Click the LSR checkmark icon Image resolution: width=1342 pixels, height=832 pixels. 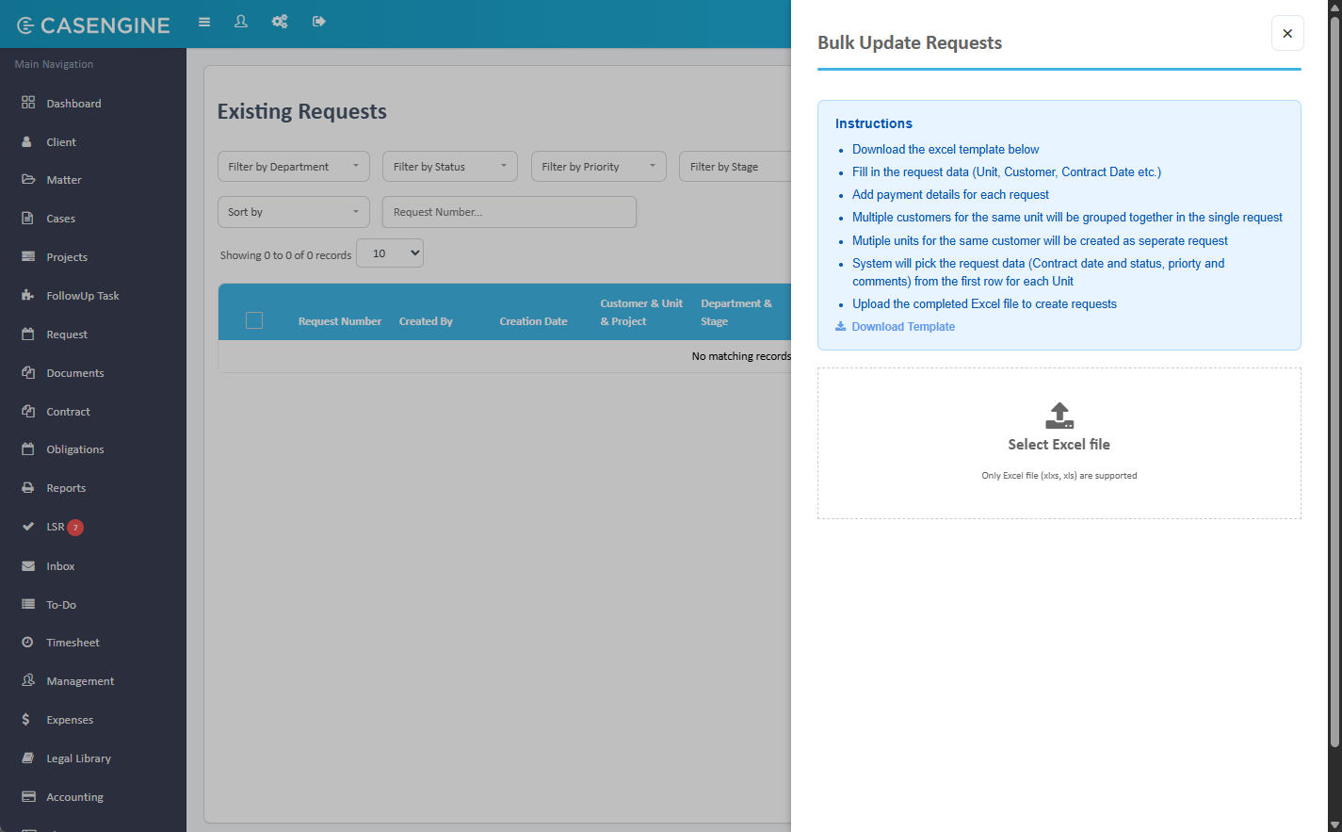click(x=28, y=527)
